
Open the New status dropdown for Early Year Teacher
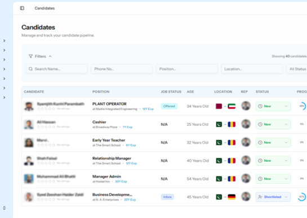point(273,142)
